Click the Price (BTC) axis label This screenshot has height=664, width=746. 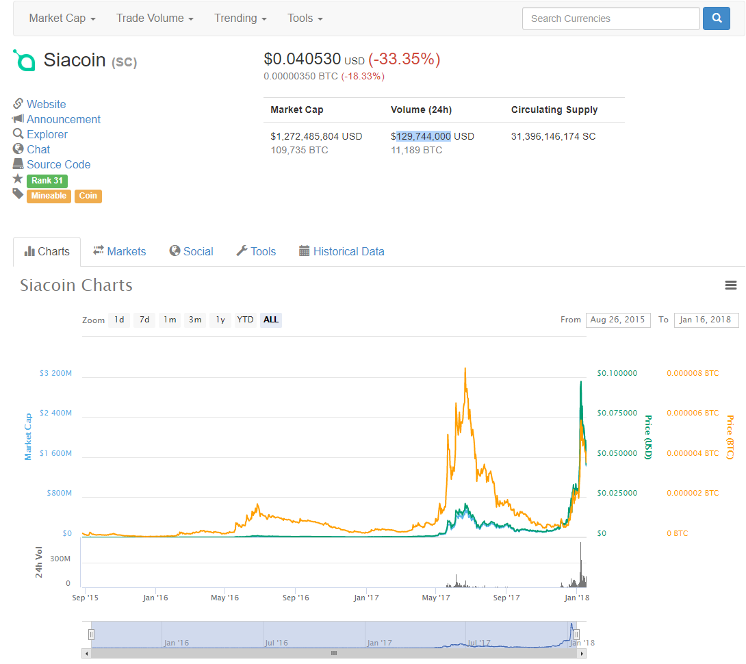click(x=730, y=437)
